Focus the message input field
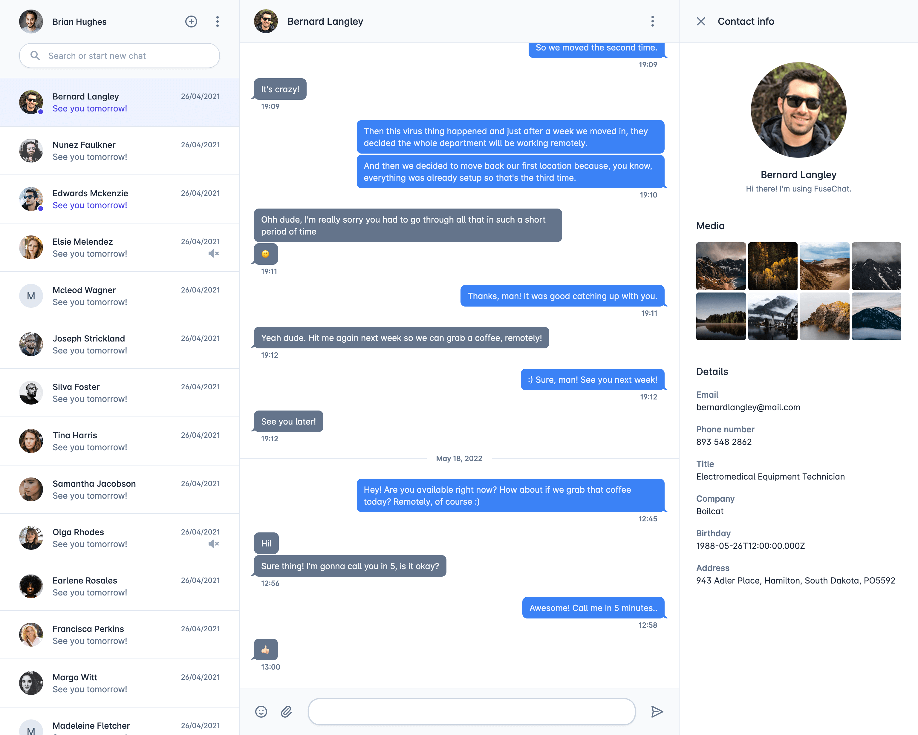Screen dimensions: 918x735 pos(472,712)
